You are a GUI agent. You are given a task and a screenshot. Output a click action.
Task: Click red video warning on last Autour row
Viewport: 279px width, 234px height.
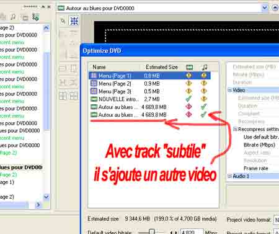(x=188, y=114)
